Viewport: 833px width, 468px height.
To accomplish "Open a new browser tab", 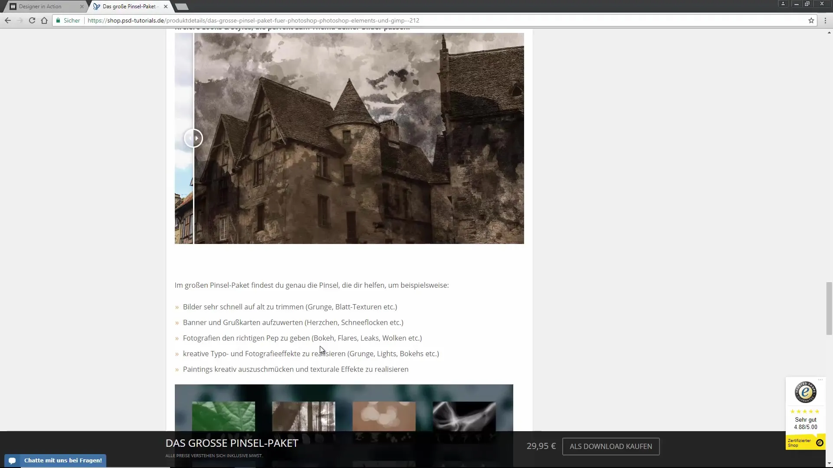I will point(182,6).
